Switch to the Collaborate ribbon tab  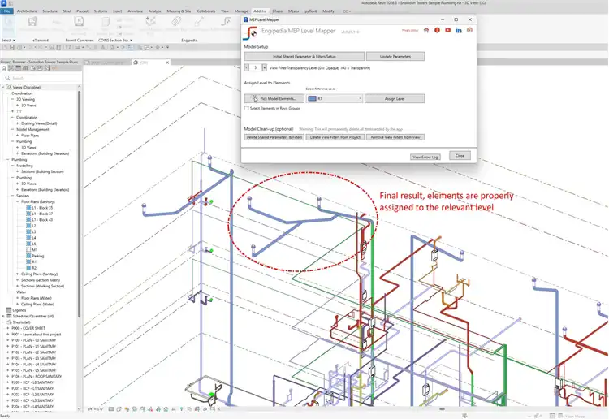(206, 11)
